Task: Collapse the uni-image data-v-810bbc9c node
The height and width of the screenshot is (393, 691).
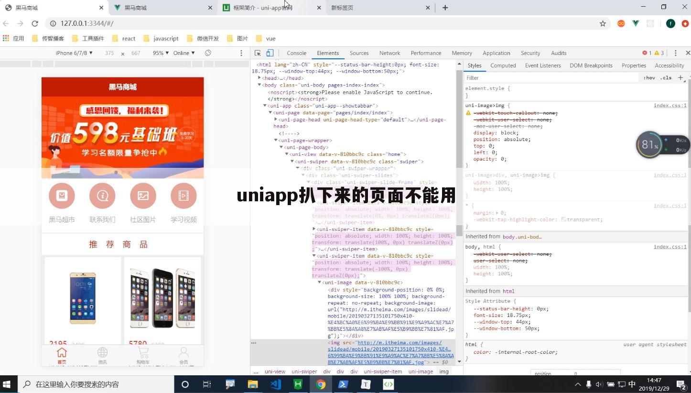Action: click(320, 283)
